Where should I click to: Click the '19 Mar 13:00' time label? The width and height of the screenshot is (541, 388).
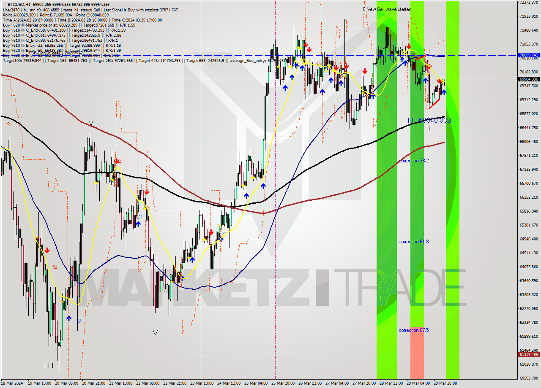tap(39, 383)
